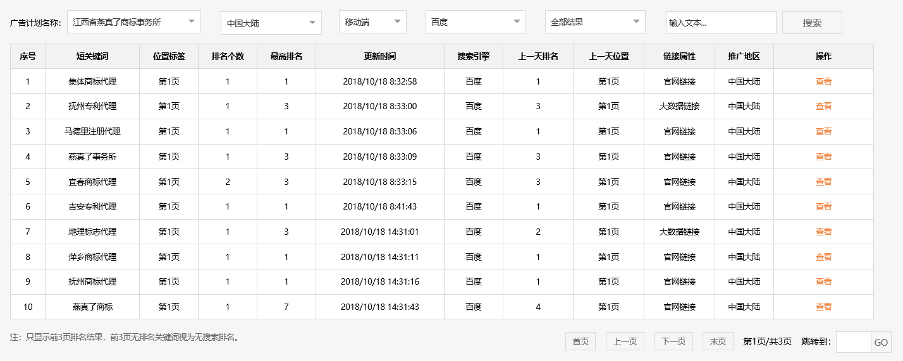Click the 位置标签 column header

coord(169,56)
